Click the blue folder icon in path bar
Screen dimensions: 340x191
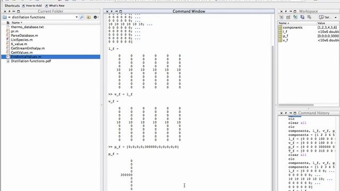5,17
